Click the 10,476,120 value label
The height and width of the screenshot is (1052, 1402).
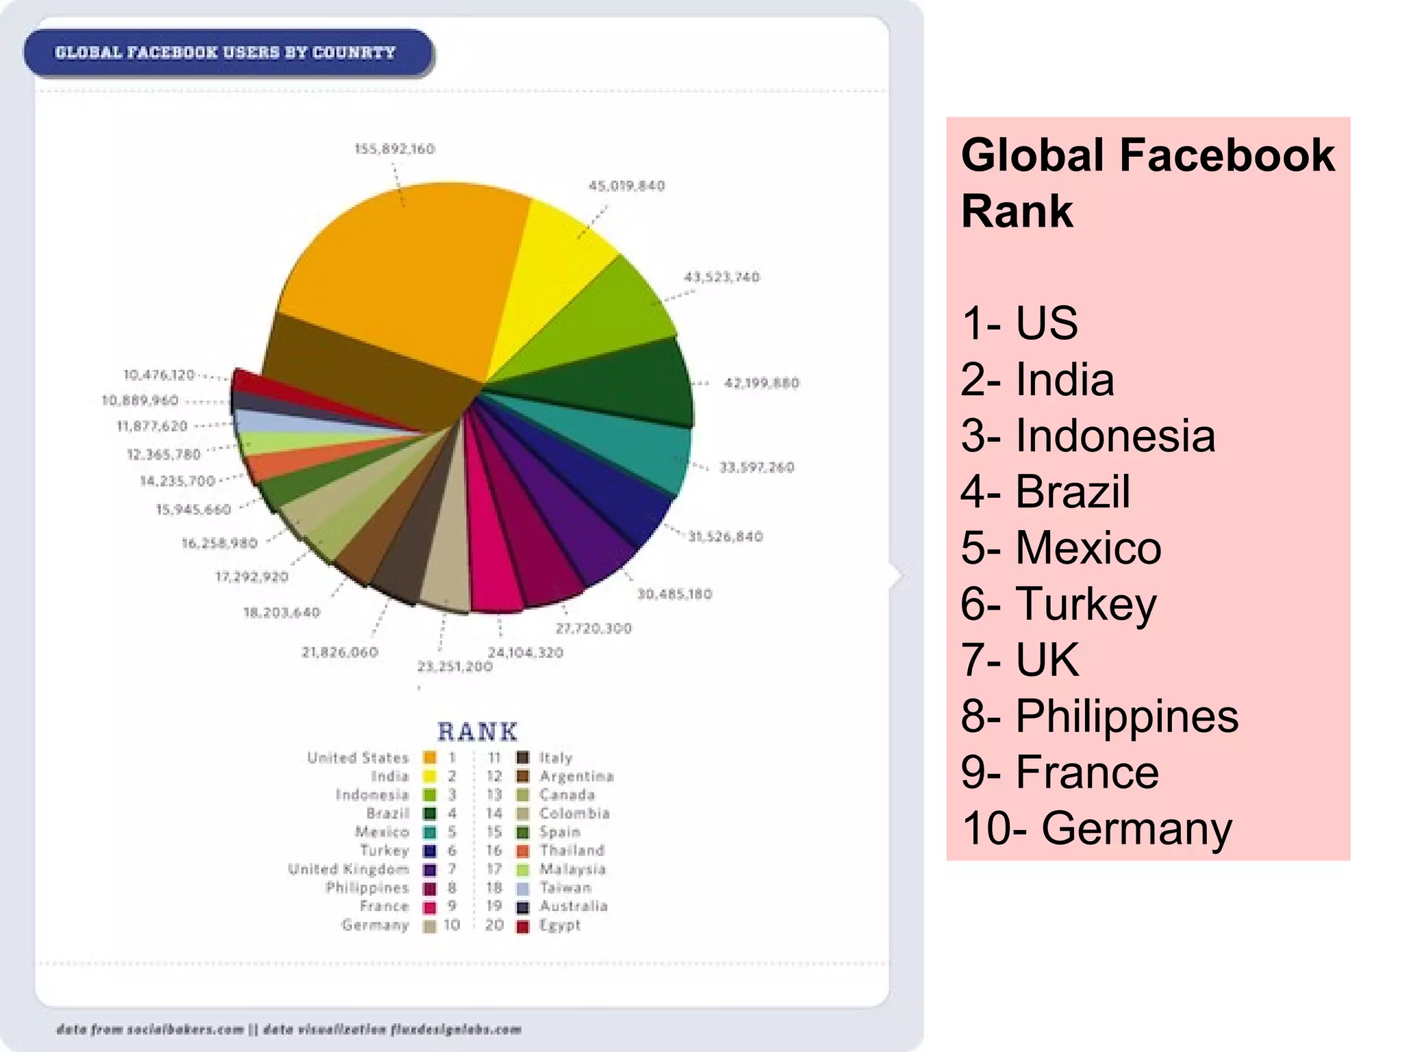[x=159, y=375]
